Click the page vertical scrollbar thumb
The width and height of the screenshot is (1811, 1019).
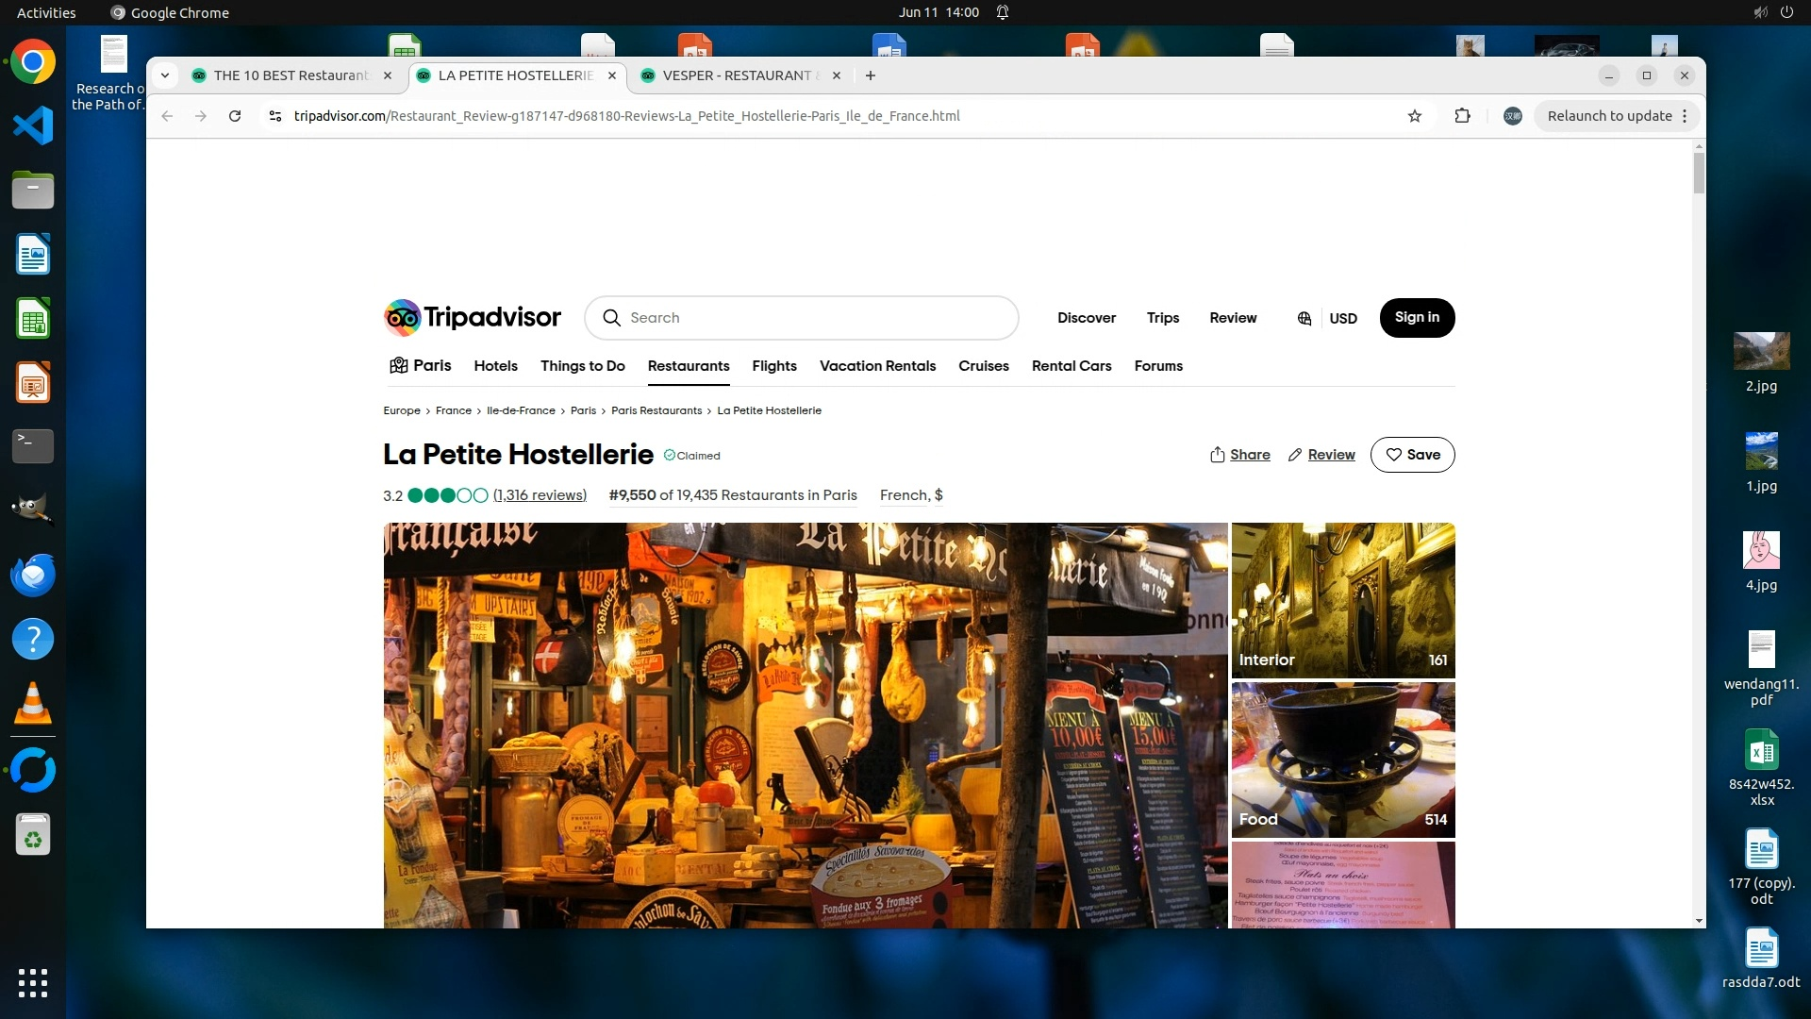(1699, 175)
